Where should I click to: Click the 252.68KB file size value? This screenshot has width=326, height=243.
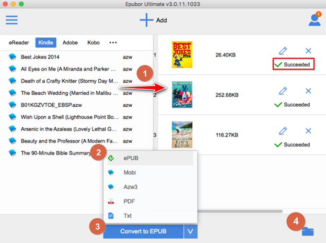[227, 95]
